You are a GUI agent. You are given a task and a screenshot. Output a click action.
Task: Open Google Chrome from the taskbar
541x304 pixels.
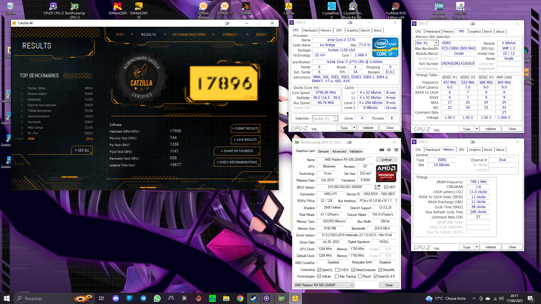240,298
